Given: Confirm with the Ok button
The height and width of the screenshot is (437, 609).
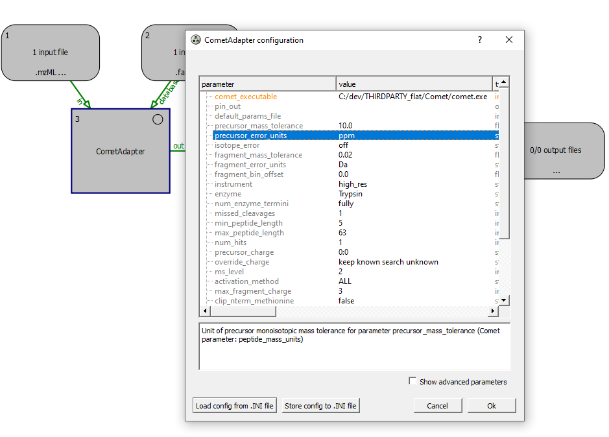Looking at the screenshot, I should point(491,406).
